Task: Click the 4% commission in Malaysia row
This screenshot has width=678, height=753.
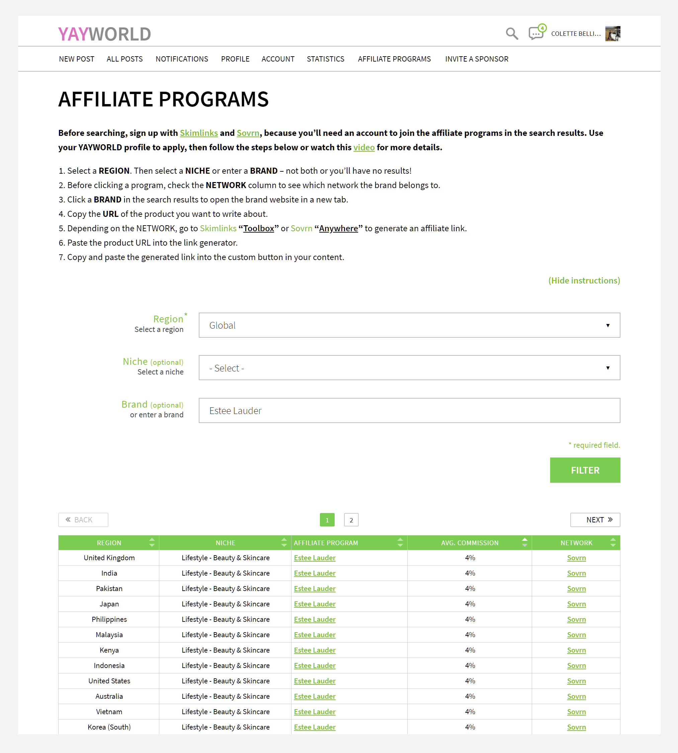Action: pyautogui.click(x=470, y=635)
